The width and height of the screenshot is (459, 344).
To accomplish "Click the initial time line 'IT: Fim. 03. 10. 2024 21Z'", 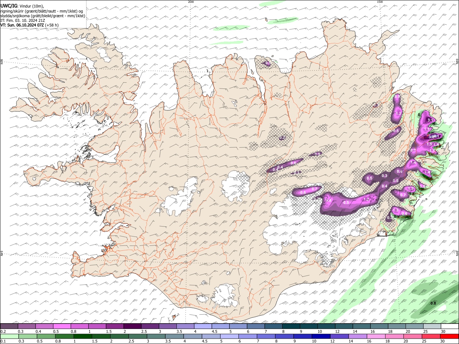I will click(x=23, y=20).
